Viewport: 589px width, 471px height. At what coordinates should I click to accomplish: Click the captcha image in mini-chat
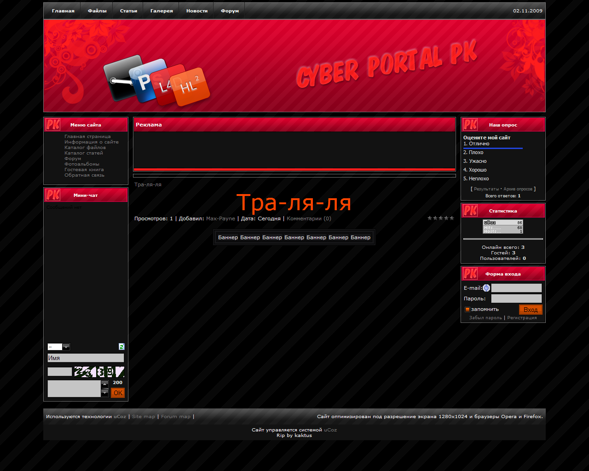click(99, 372)
